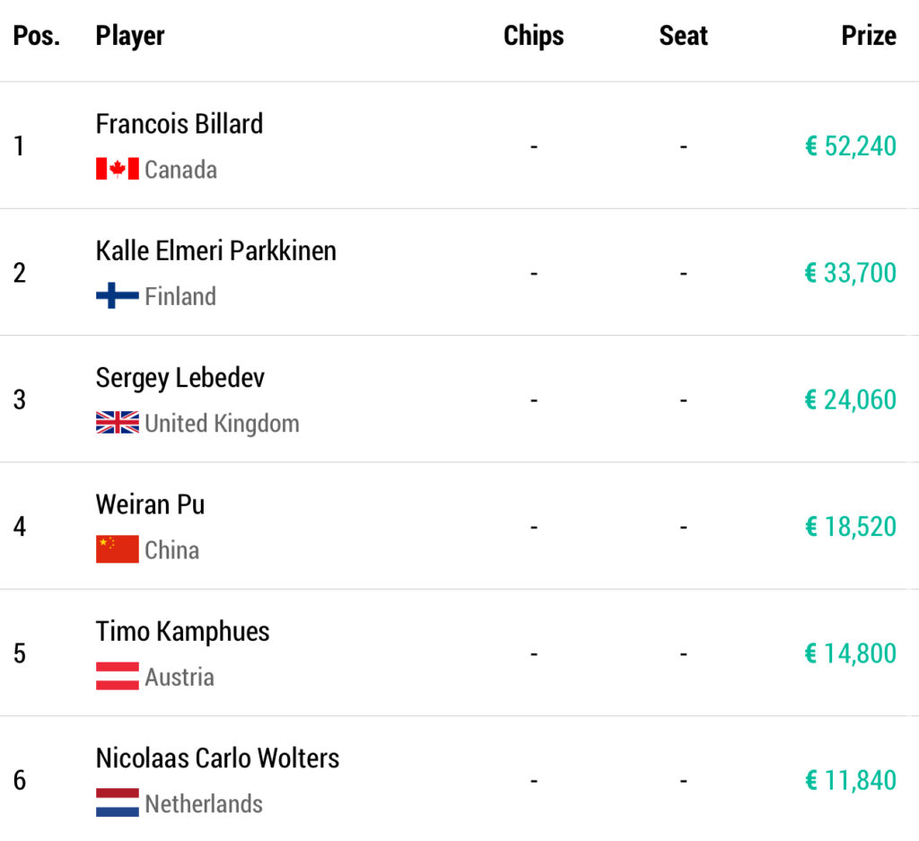Click the Finland flag icon
Screen dimensions: 919x841
(x=117, y=296)
